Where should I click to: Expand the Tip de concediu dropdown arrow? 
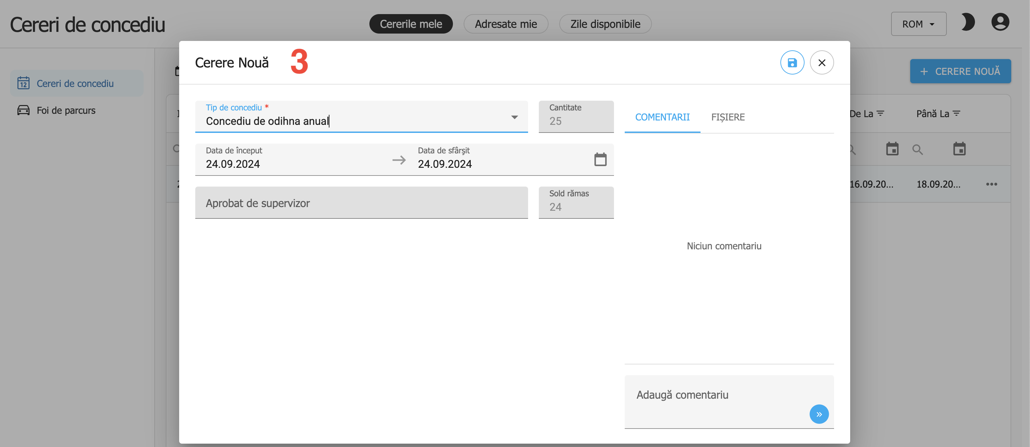point(514,117)
